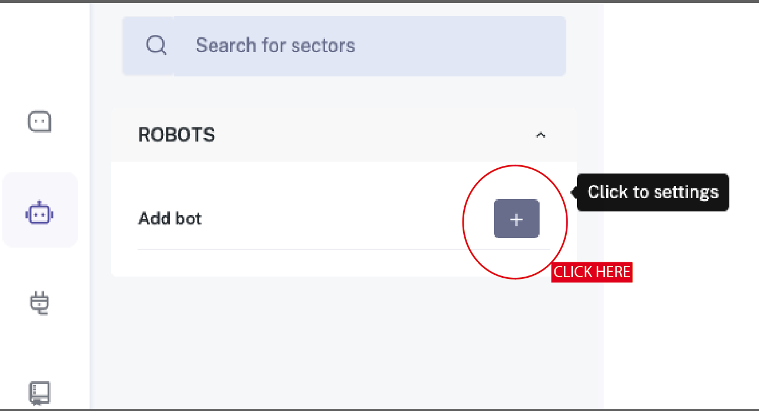Click the plug-shaped connections icon
The image size is (759, 411).
pos(39,303)
